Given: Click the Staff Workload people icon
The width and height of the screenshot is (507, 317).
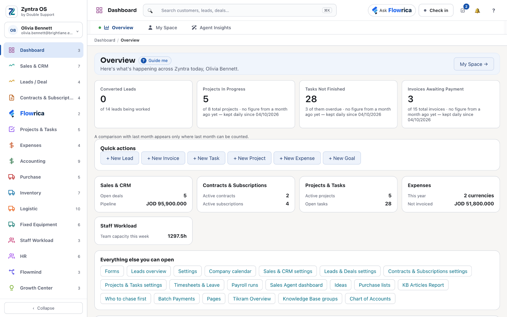Looking at the screenshot, I should [12, 240].
